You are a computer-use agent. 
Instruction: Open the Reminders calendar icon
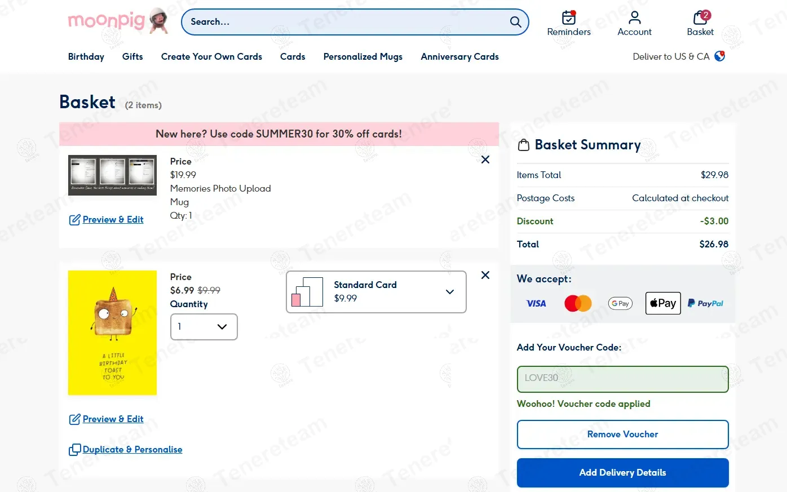tap(569, 17)
